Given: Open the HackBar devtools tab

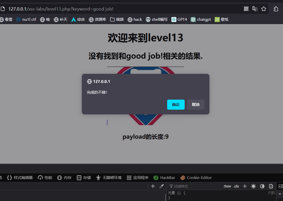Looking at the screenshot, I should tap(164, 177).
